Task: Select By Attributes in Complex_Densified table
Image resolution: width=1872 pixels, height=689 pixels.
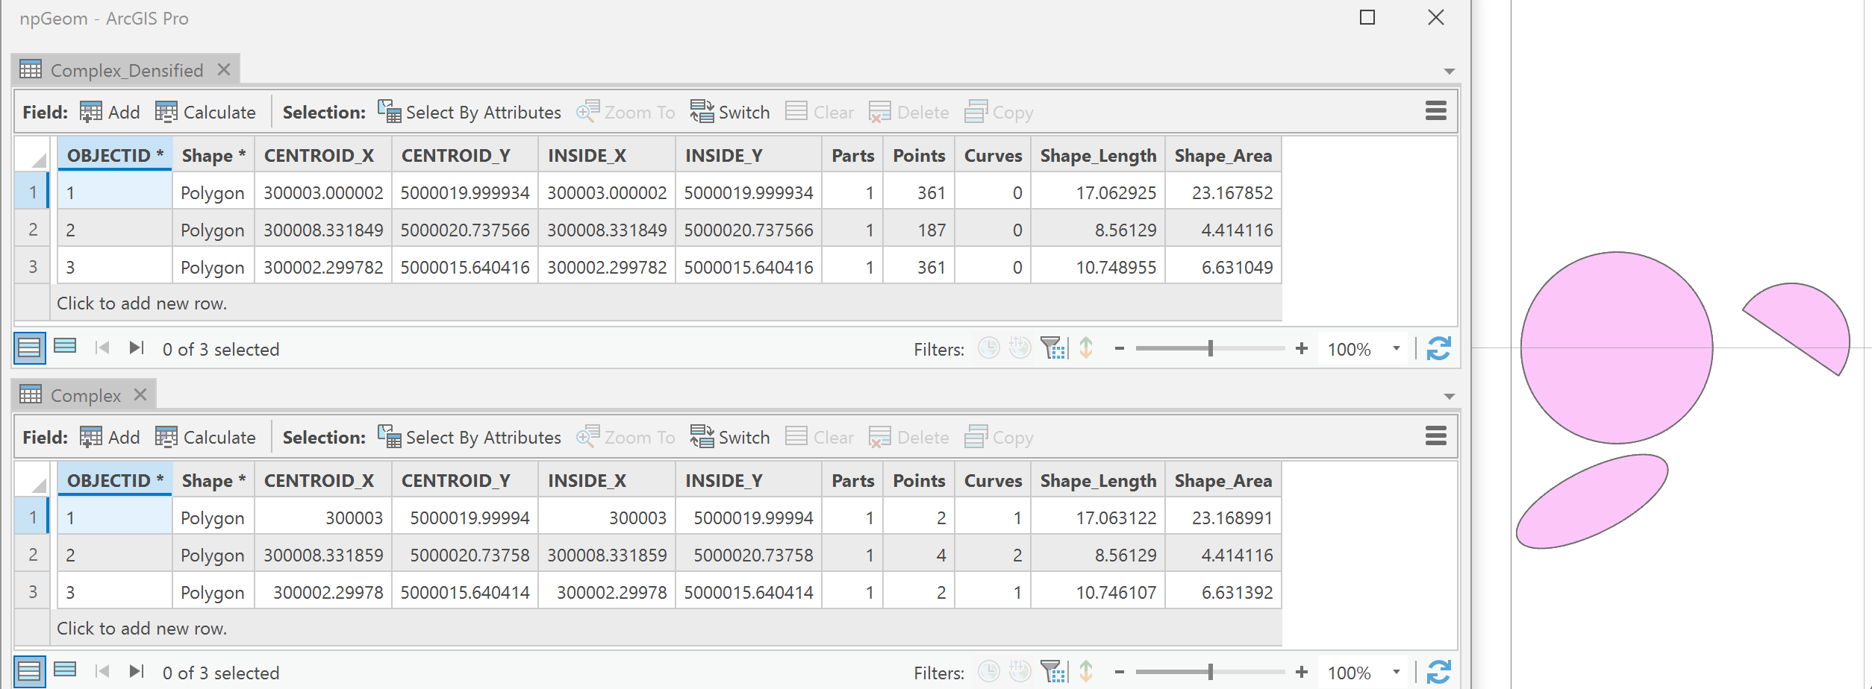Action: 471,112
